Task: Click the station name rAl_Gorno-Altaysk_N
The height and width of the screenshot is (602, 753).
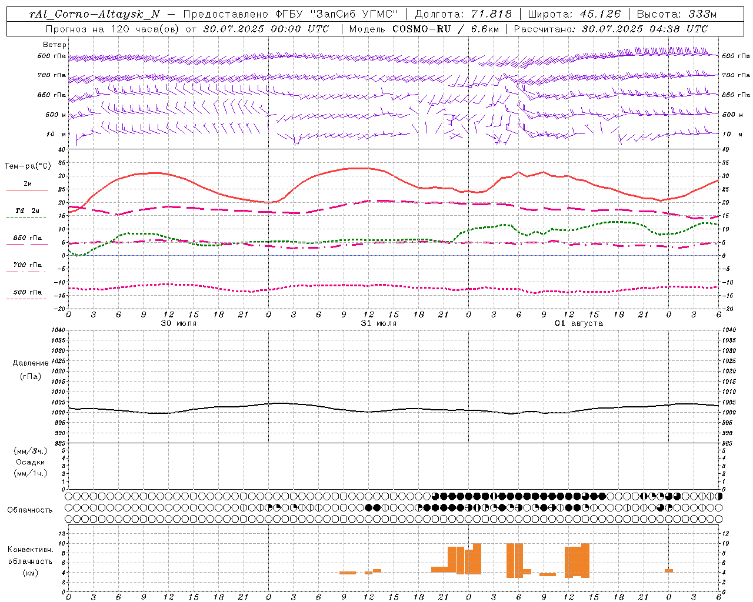Action: 94,14
